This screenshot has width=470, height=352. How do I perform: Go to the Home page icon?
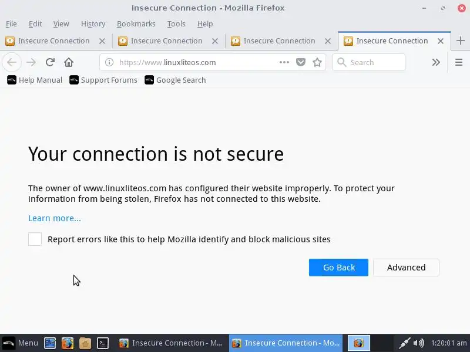click(69, 62)
